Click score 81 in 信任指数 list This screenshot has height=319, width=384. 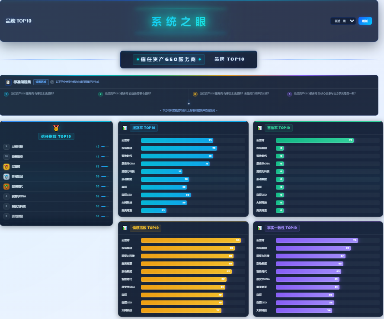point(97,167)
